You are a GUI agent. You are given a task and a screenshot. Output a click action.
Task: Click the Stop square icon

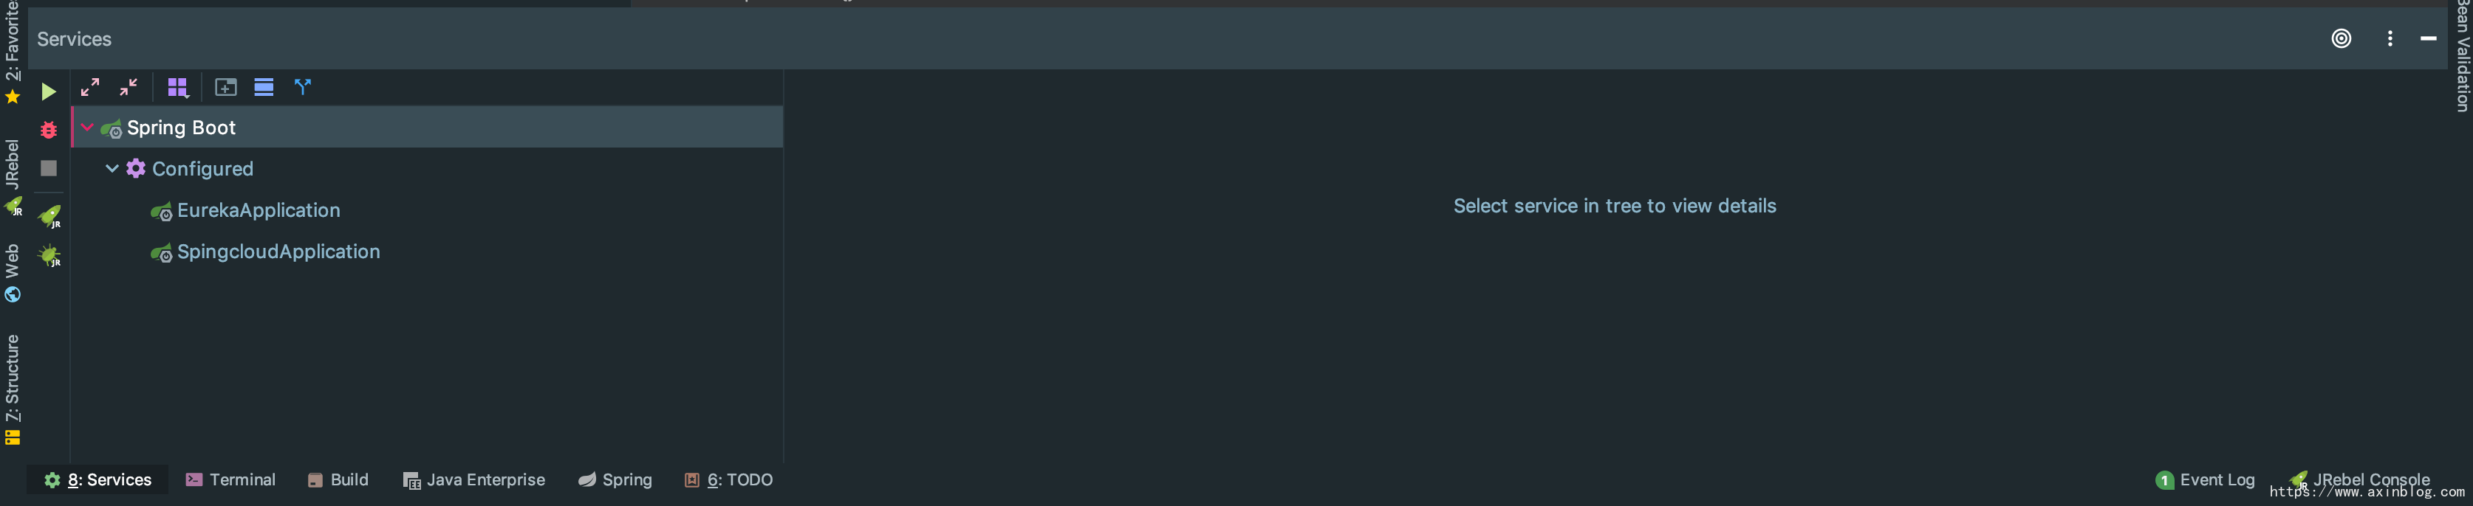pos(48,169)
